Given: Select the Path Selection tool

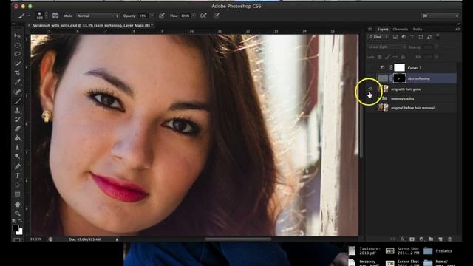Looking at the screenshot, I should (x=17, y=185).
